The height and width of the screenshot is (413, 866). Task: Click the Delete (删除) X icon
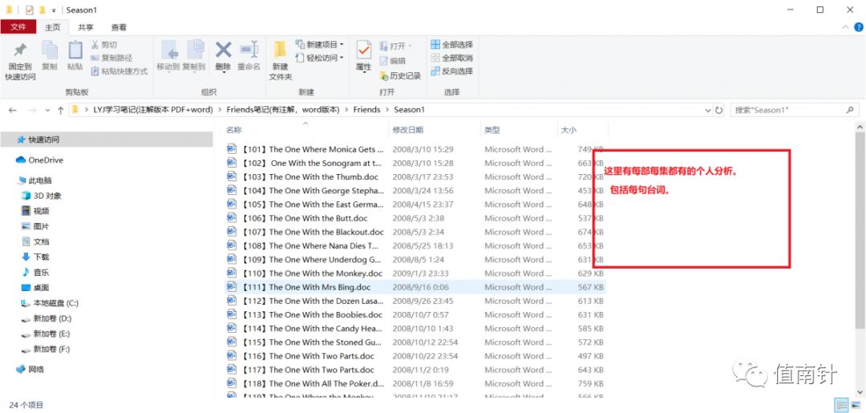(223, 51)
